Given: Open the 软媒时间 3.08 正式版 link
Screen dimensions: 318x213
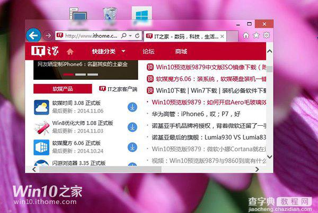Looking at the screenshot, I should (x=76, y=103).
